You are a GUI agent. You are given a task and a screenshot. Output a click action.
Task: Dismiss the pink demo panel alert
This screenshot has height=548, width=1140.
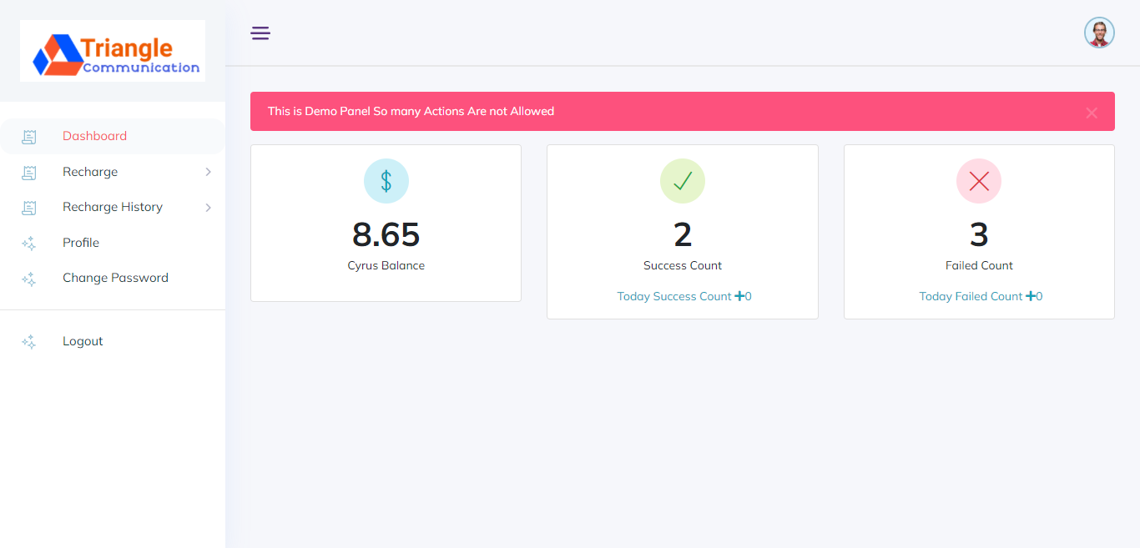(x=1091, y=113)
